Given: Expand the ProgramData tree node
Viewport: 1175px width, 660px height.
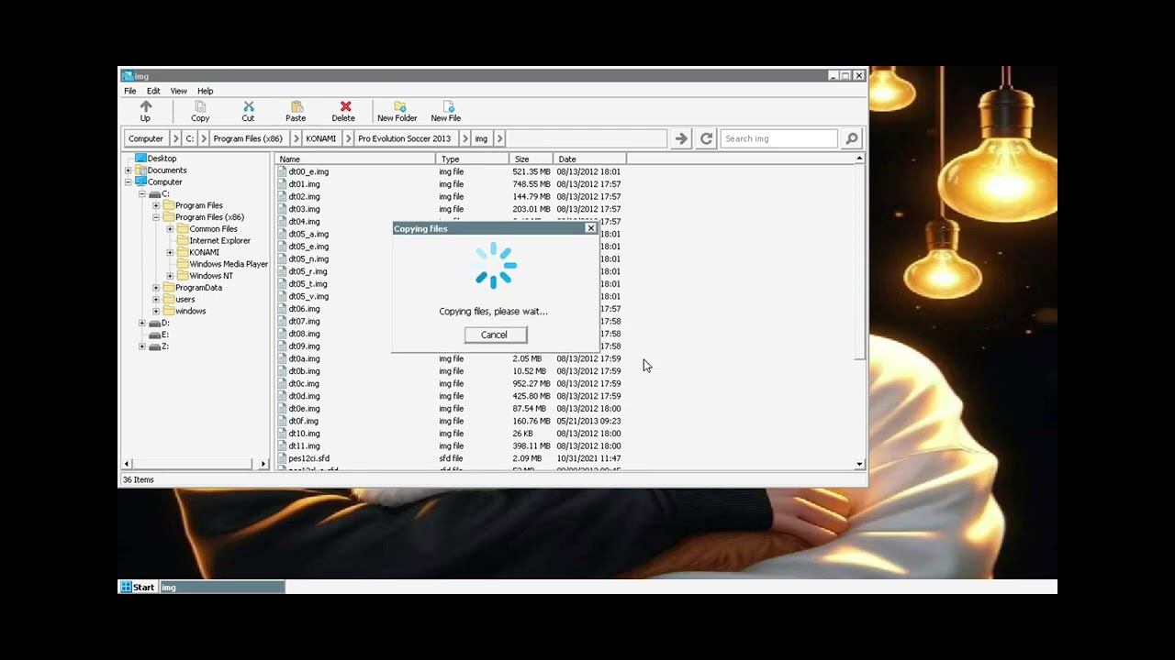Looking at the screenshot, I should pos(156,288).
